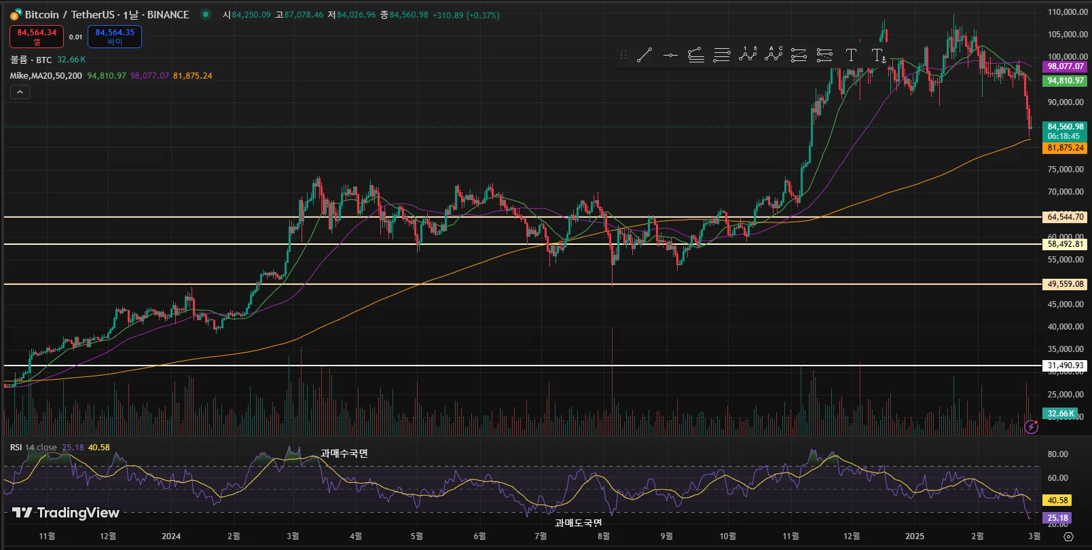Click the 110,000.00 price scale label
The image size is (1092, 550).
1068,12
